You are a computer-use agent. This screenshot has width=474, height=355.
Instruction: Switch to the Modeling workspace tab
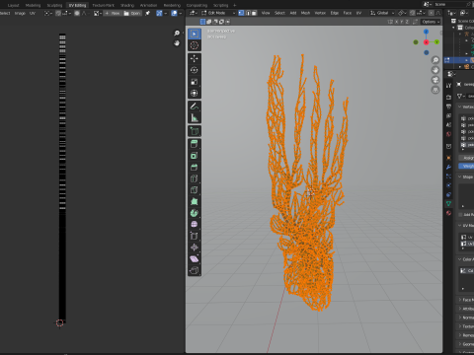pyautogui.click(x=33, y=5)
